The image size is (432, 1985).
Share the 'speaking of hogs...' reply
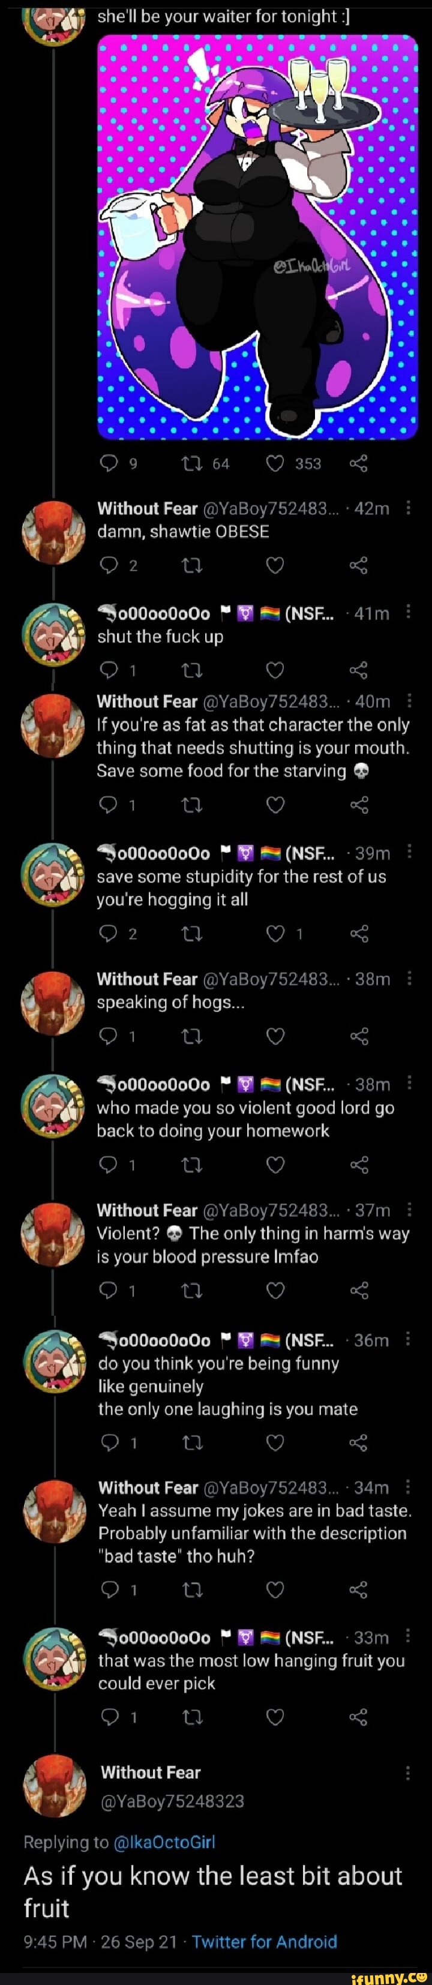pos(359,1035)
